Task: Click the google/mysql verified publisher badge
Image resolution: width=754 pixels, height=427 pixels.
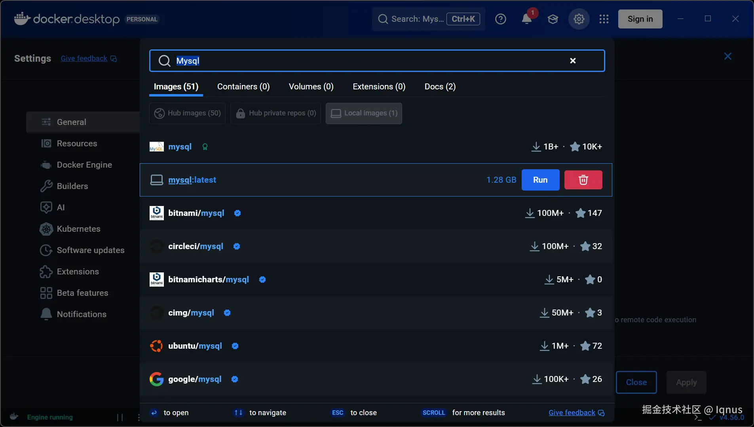Action: (235, 379)
